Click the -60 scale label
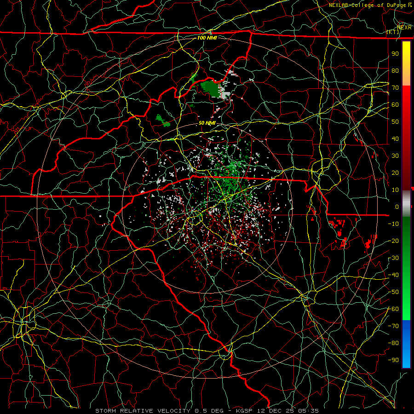The width and height of the screenshot is (414, 414). 393,309
